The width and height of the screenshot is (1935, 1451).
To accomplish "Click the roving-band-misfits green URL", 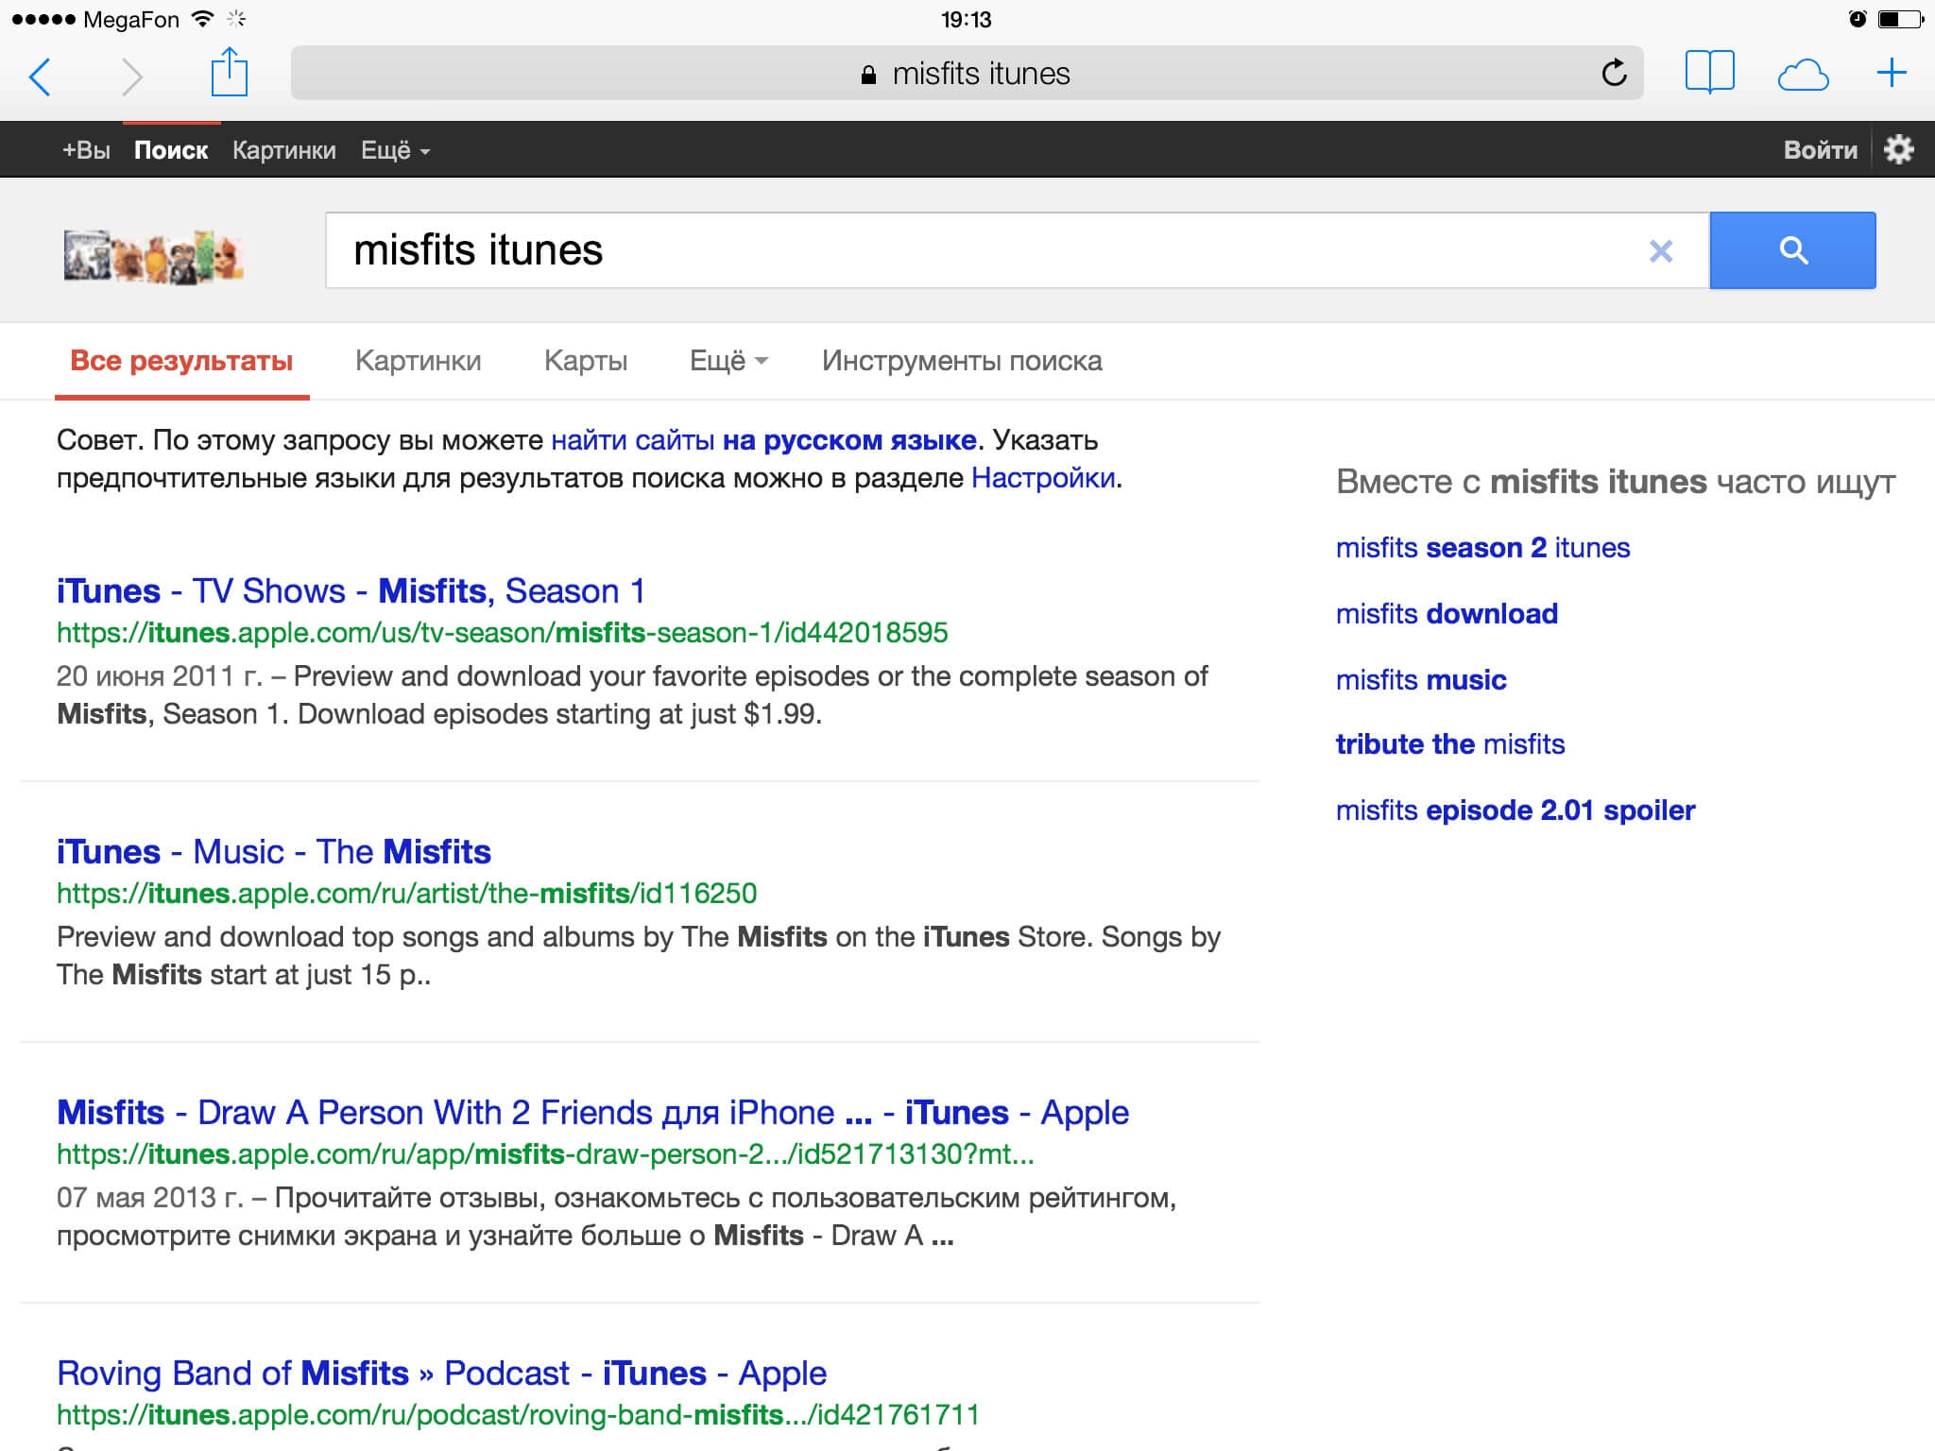I will point(518,1415).
